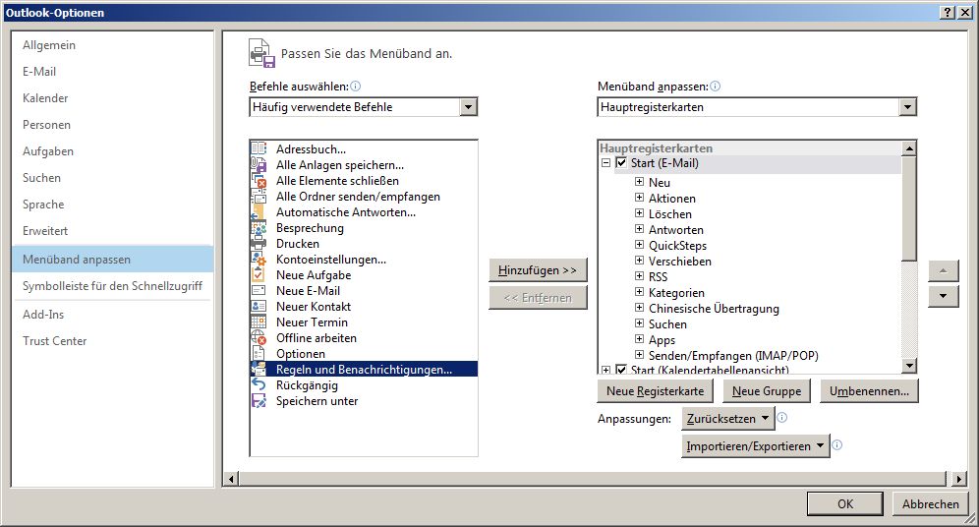Click the Alle Anlagen speichern icon
Viewport: 979px width, 527px height.
click(259, 164)
